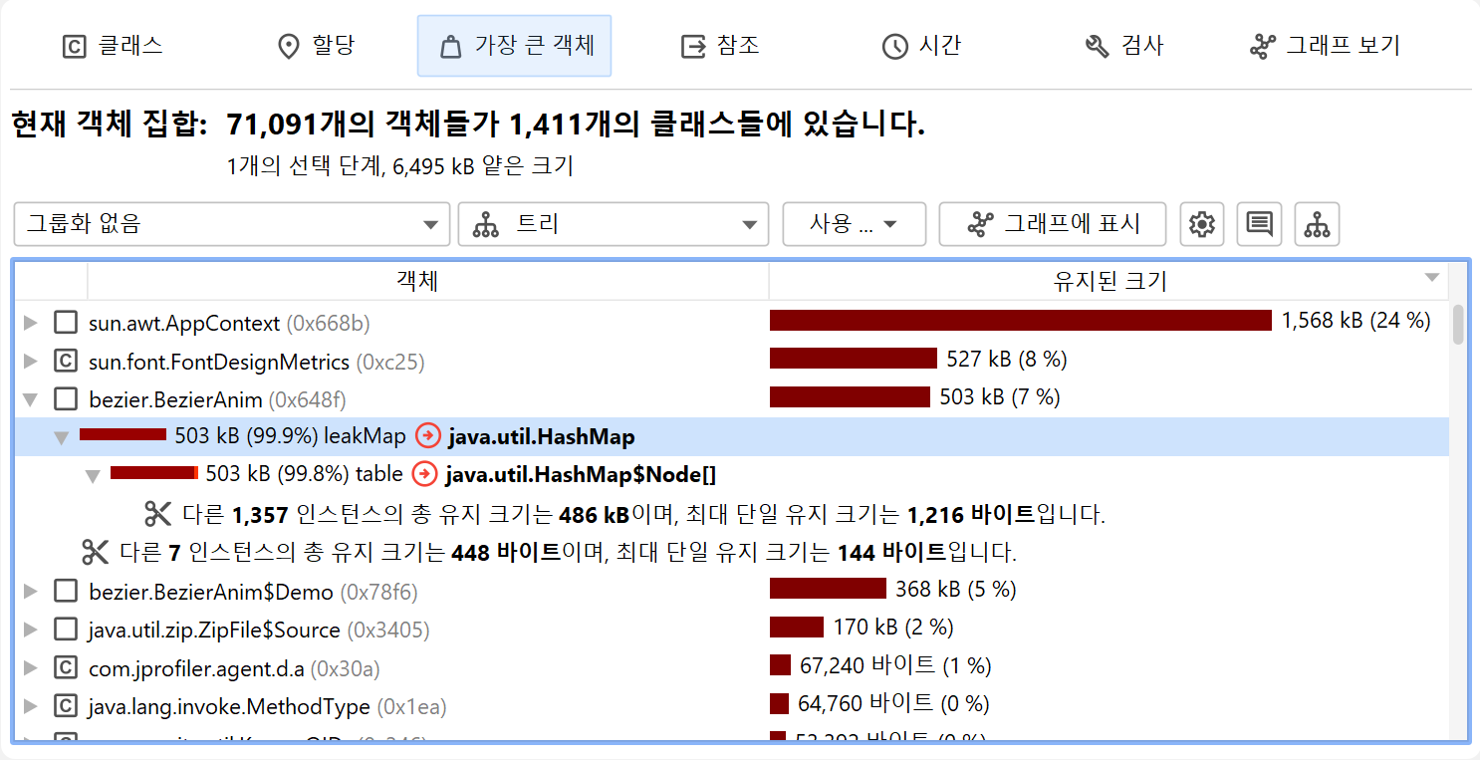Click red arrow icon next to java.util.HashMap
1480x760 pixels.
coord(427,436)
